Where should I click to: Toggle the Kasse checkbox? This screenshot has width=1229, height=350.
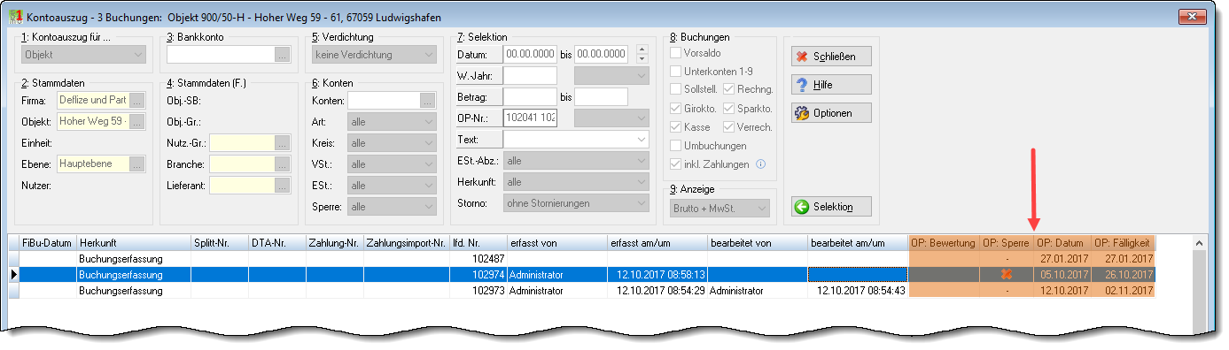676,126
